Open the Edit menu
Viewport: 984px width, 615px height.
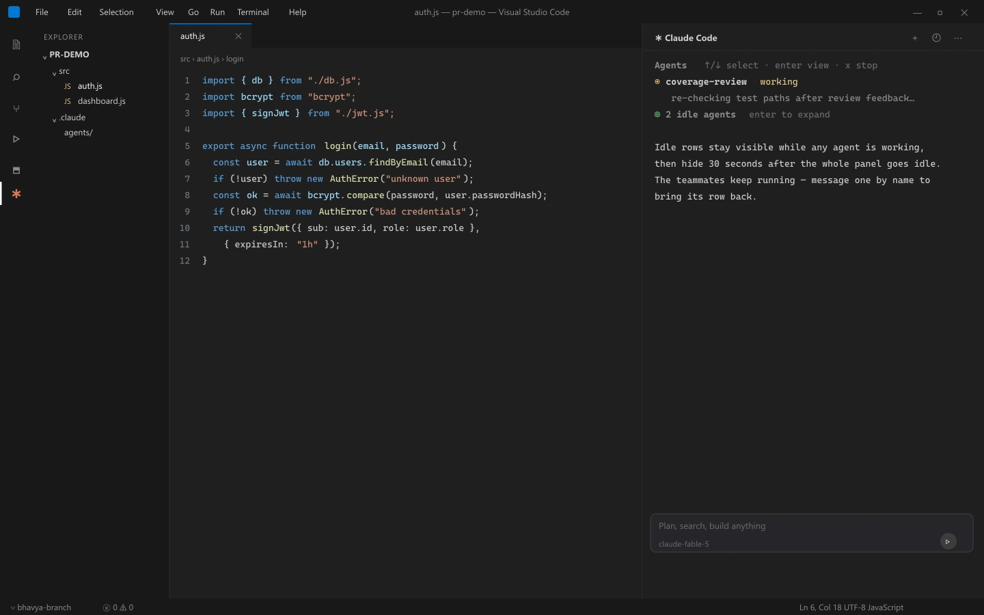[74, 12]
